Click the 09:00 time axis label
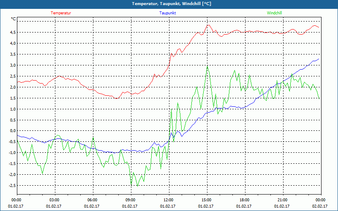338x211 pixels. coord(131,200)
